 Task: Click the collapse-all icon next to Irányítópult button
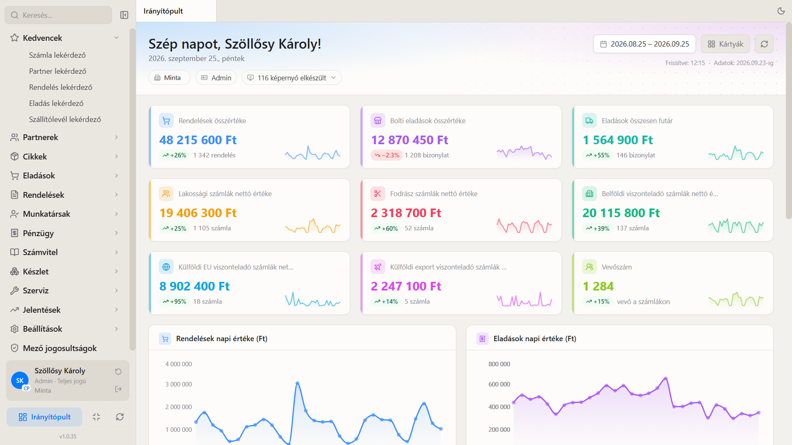[x=96, y=417]
